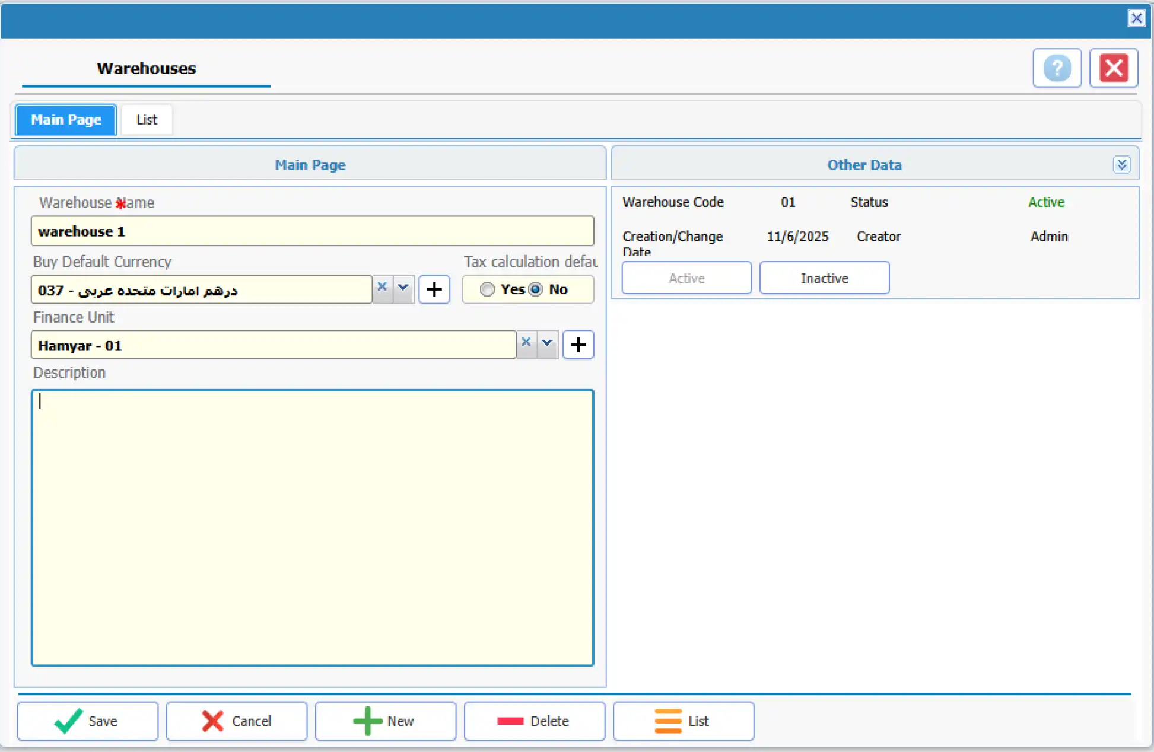The image size is (1154, 752).
Task: Click the Cancel button
Action: [237, 721]
